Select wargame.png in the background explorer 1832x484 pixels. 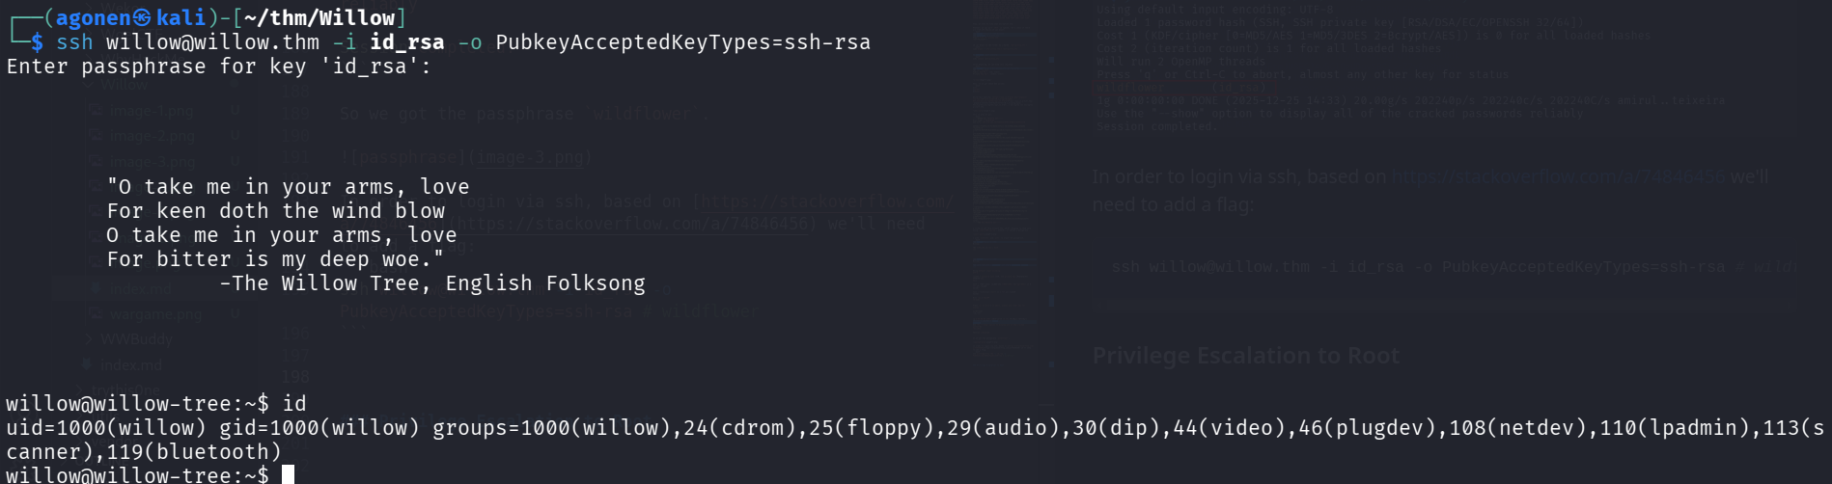pyautogui.click(x=154, y=313)
